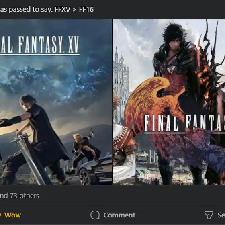Click the Comment text button
Image resolution: width=225 pixels, height=225 pixels.
(x=119, y=215)
